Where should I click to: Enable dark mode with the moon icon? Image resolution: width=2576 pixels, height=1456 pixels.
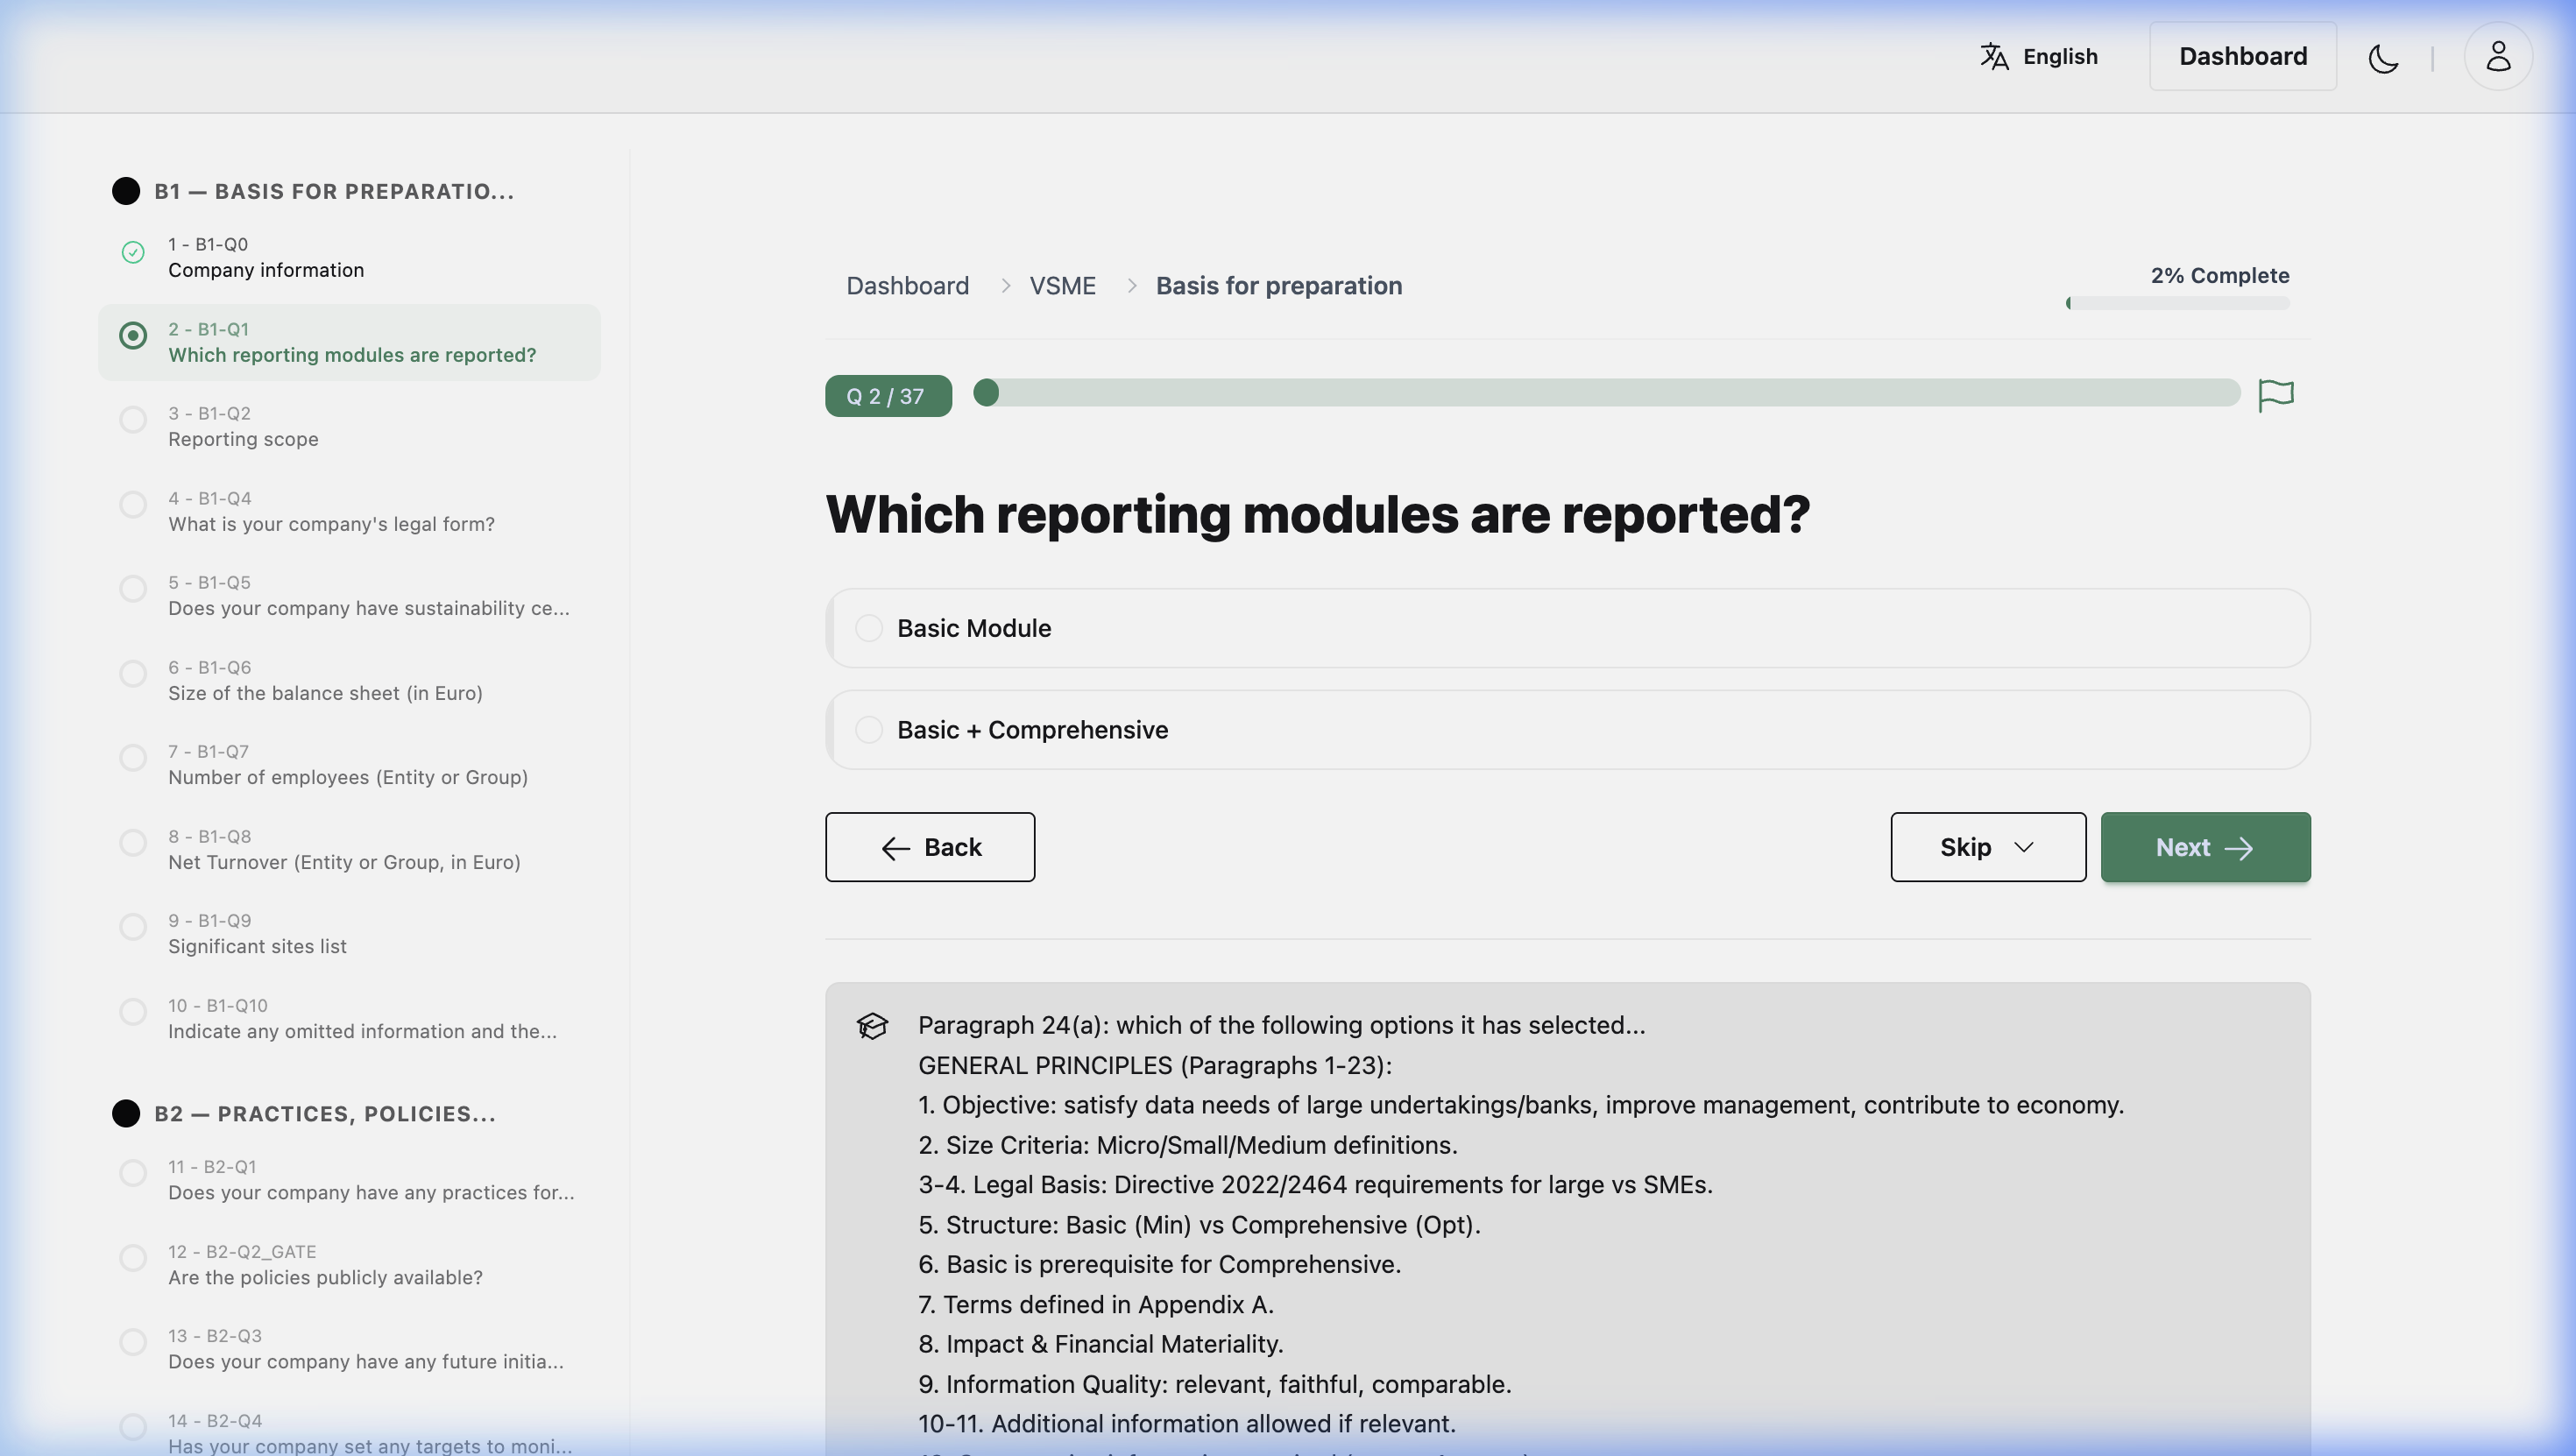2384,59
